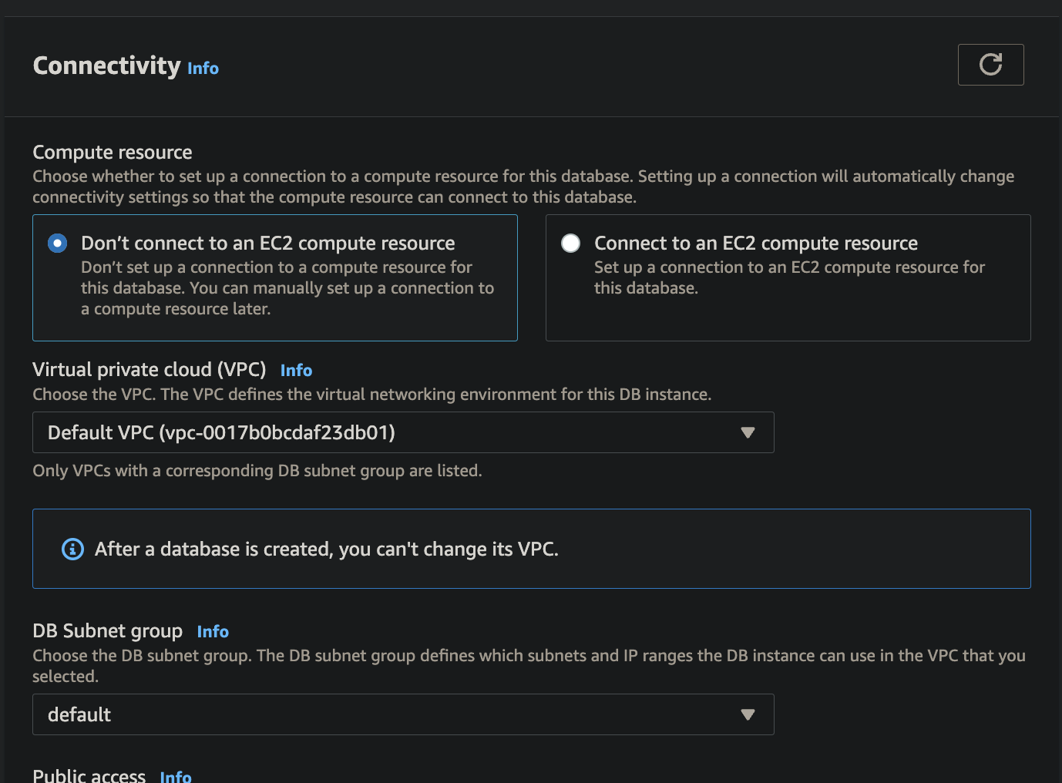The image size is (1062, 783).
Task: Click the info circle icon in VPC notice
Action: click(72, 549)
